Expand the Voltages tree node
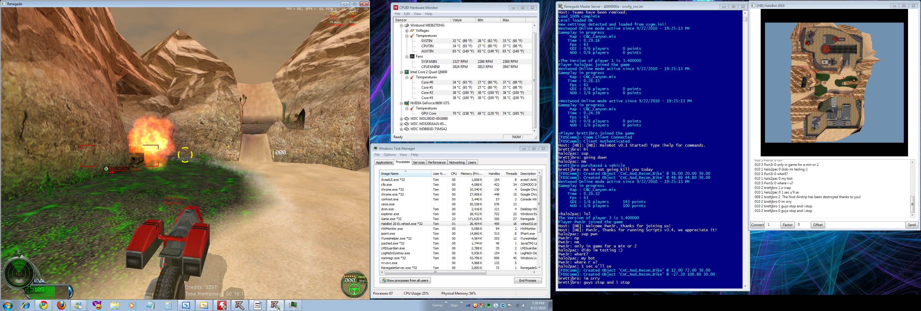The width and height of the screenshot is (921, 311). (x=407, y=31)
